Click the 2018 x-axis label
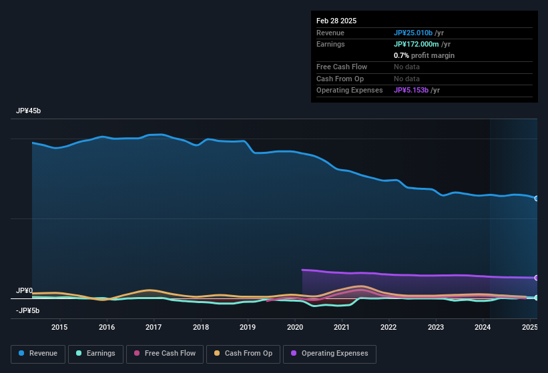The image size is (548, 373). (x=201, y=327)
